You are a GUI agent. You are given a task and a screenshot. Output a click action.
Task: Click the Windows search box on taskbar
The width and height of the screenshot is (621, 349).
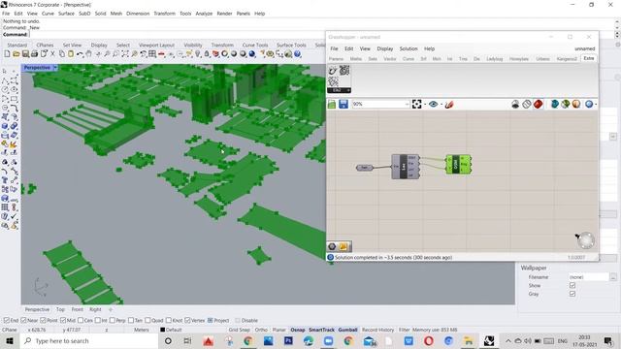coord(89,340)
